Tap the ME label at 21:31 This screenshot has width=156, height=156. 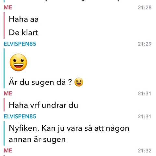(x=8, y=94)
